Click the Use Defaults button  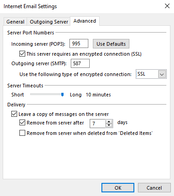pos(111,44)
